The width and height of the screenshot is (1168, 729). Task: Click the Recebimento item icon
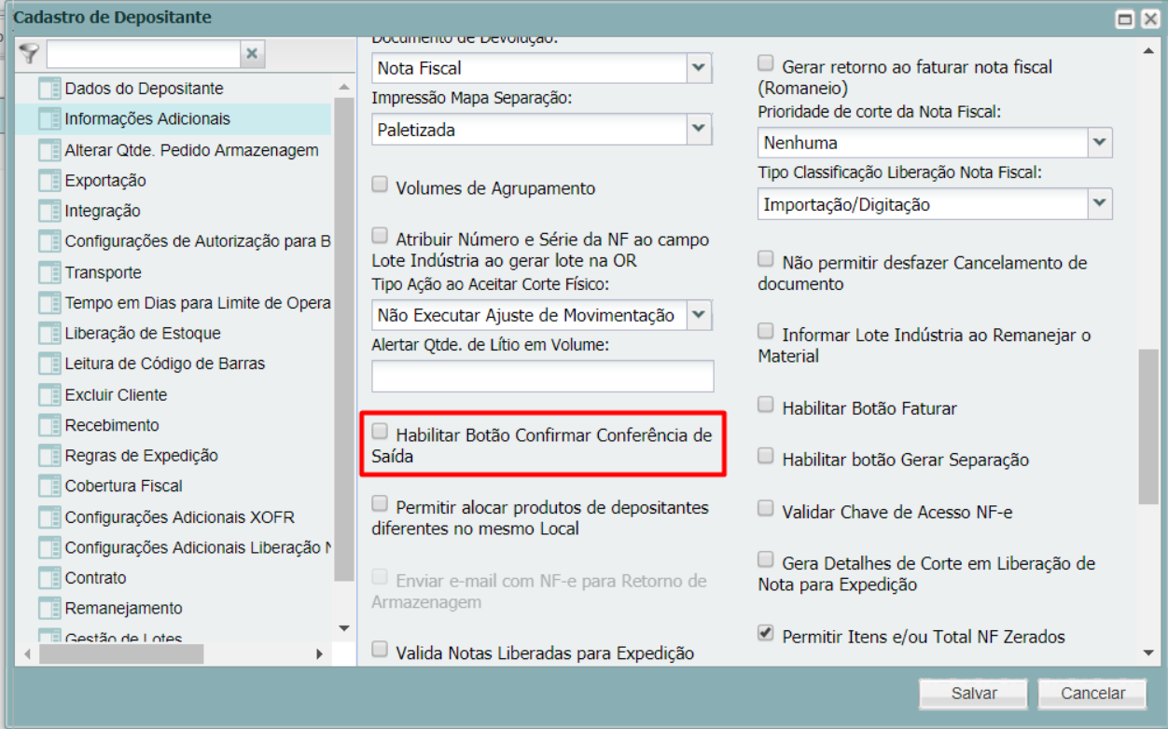(49, 426)
